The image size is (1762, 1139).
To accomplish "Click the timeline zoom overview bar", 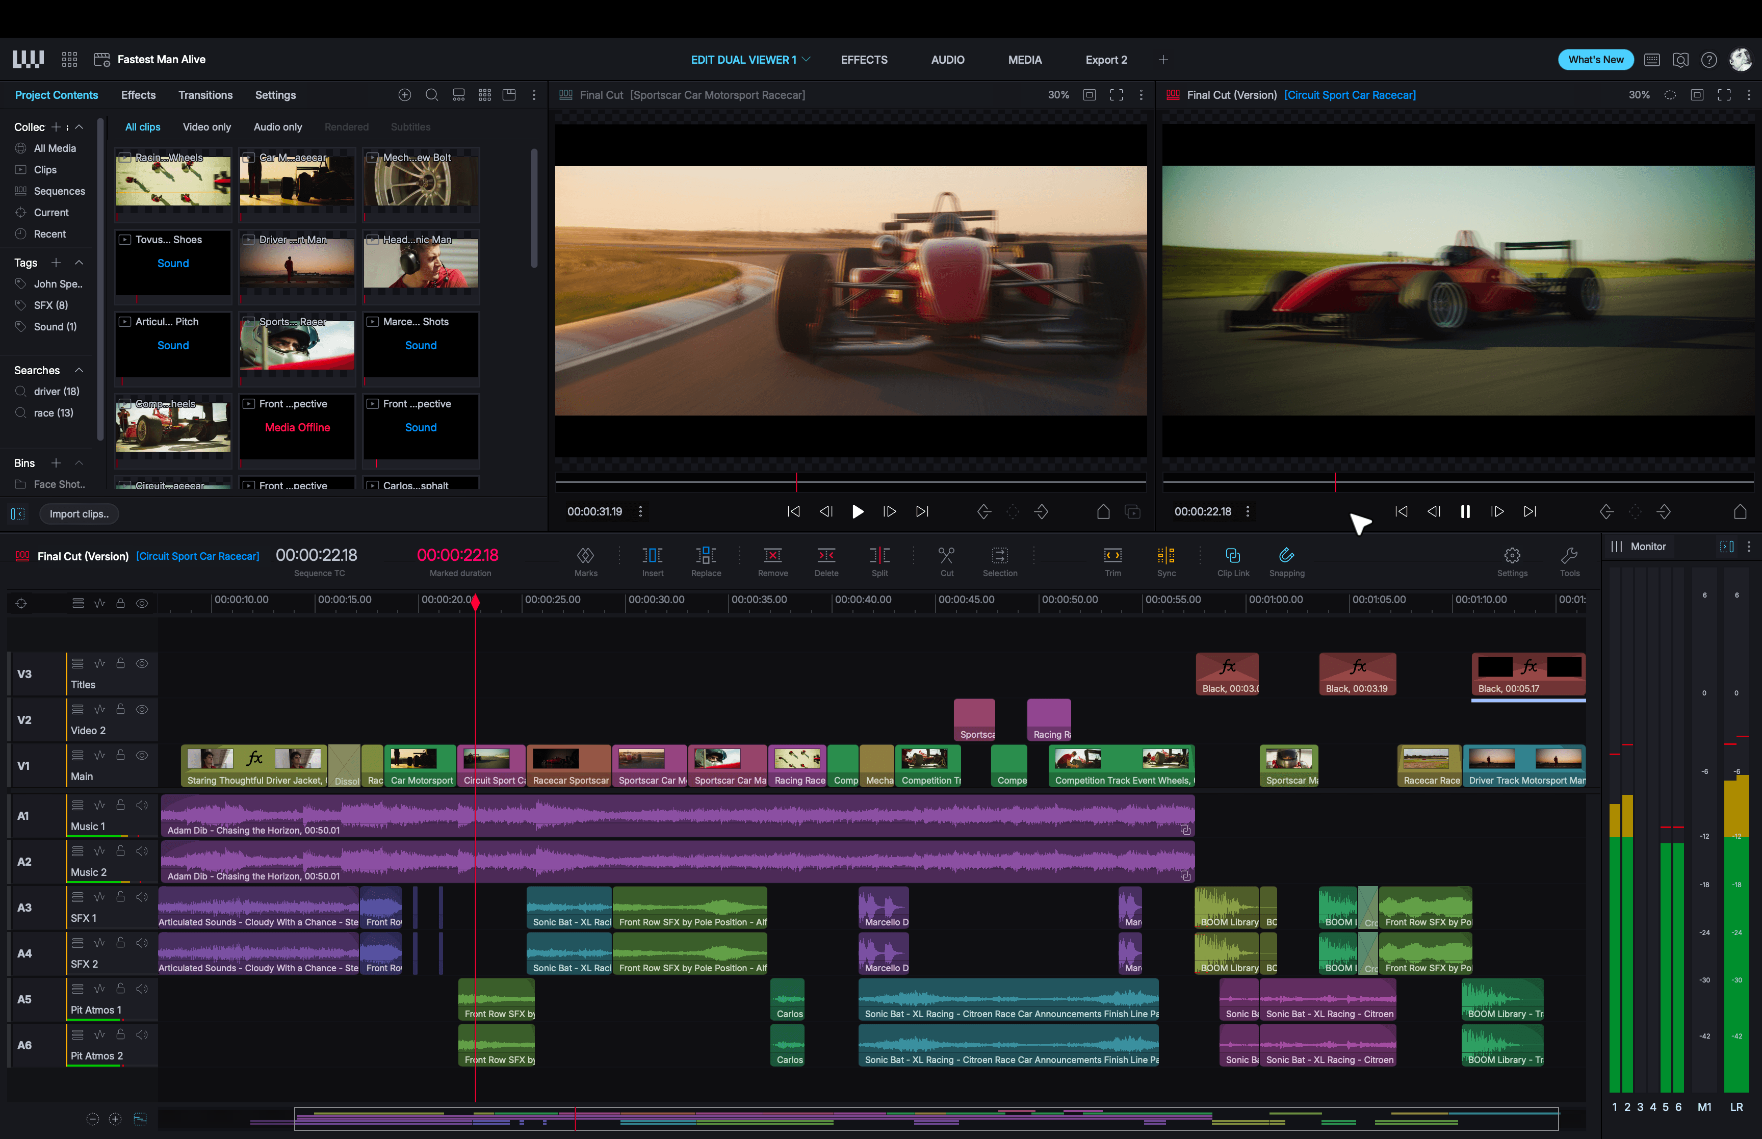I will click(926, 1119).
